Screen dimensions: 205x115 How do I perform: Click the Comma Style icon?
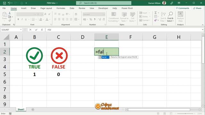coord(95,19)
